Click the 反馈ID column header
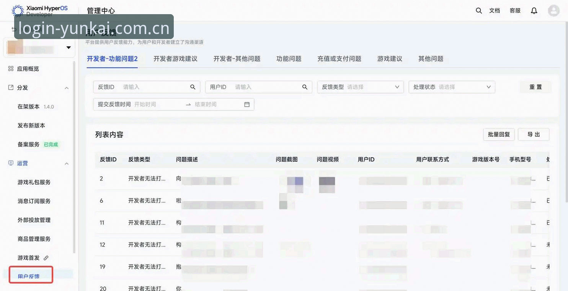This screenshot has height=291, width=568. pos(108,159)
